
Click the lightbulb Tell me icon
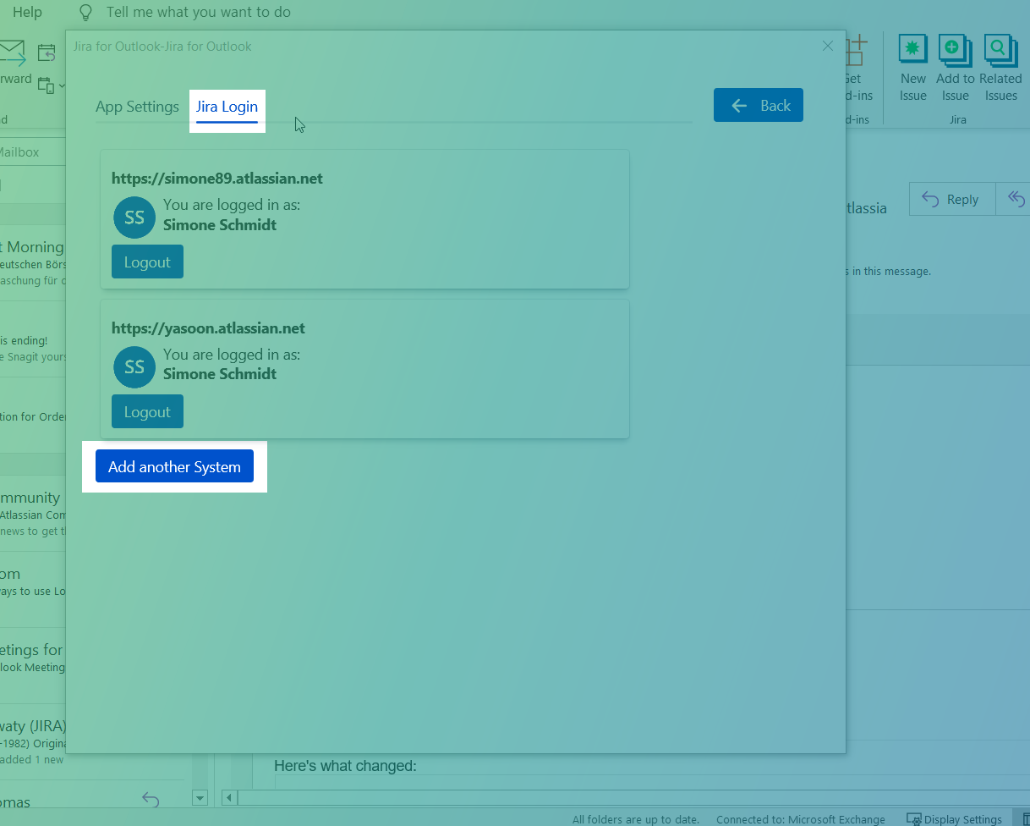click(85, 12)
